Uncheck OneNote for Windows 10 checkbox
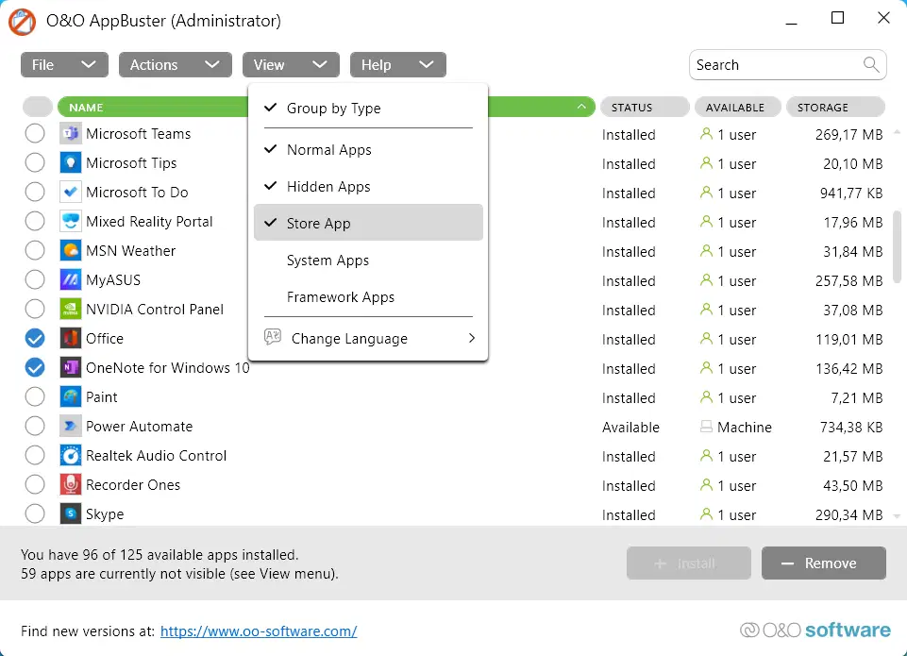 click(x=35, y=368)
